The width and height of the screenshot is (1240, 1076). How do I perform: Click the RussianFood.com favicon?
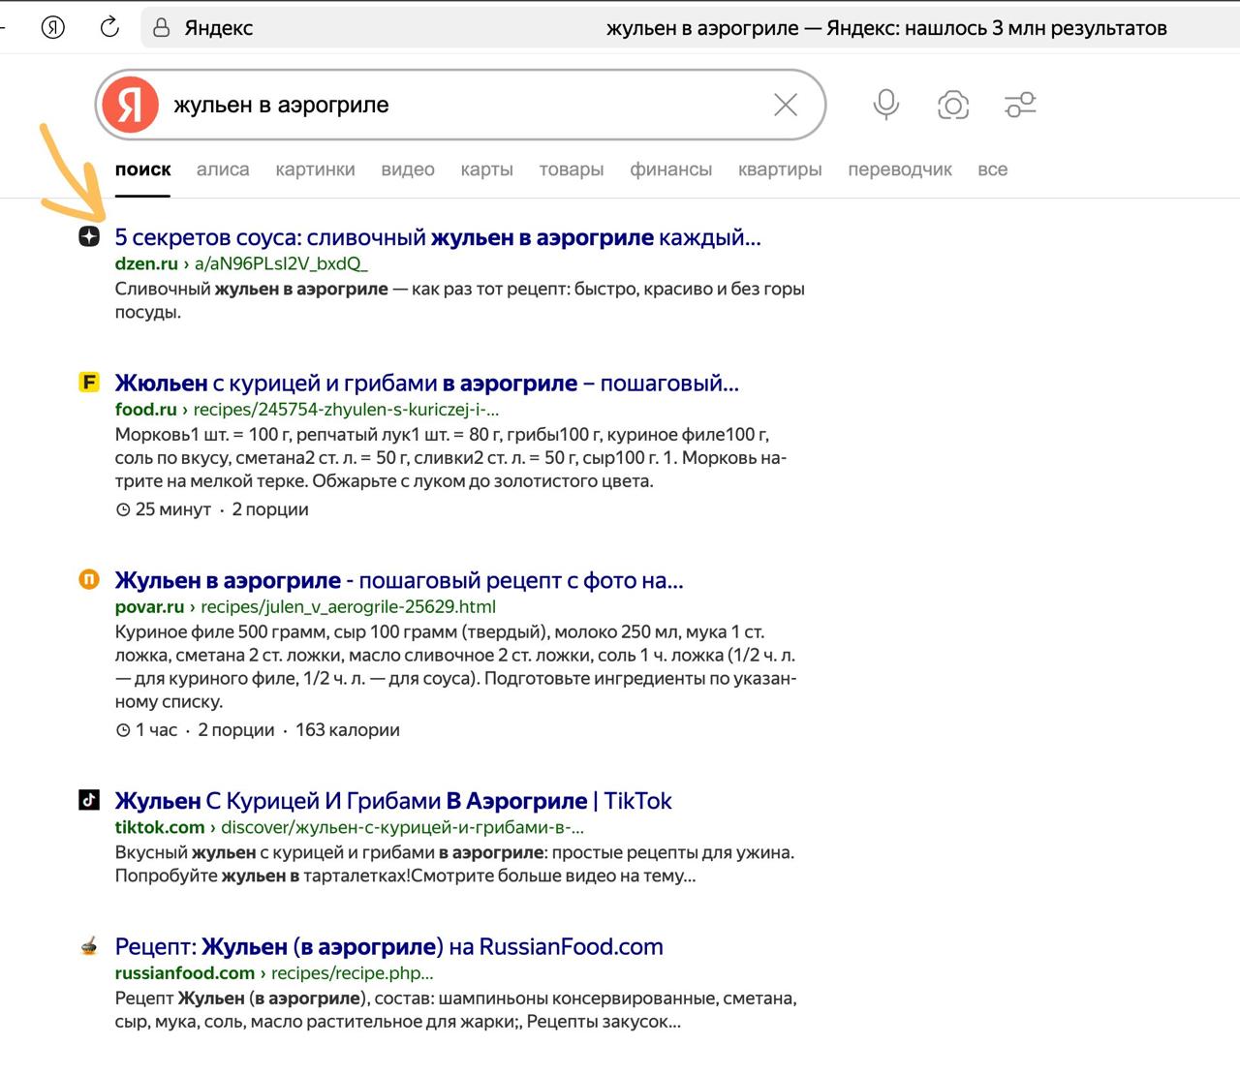89,945
